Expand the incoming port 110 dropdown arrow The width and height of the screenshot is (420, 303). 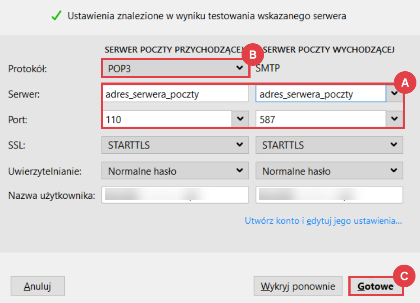(x=240, y=119)
